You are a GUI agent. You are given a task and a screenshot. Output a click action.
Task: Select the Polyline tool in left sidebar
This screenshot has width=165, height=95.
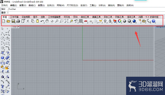(x=3, y=34)
